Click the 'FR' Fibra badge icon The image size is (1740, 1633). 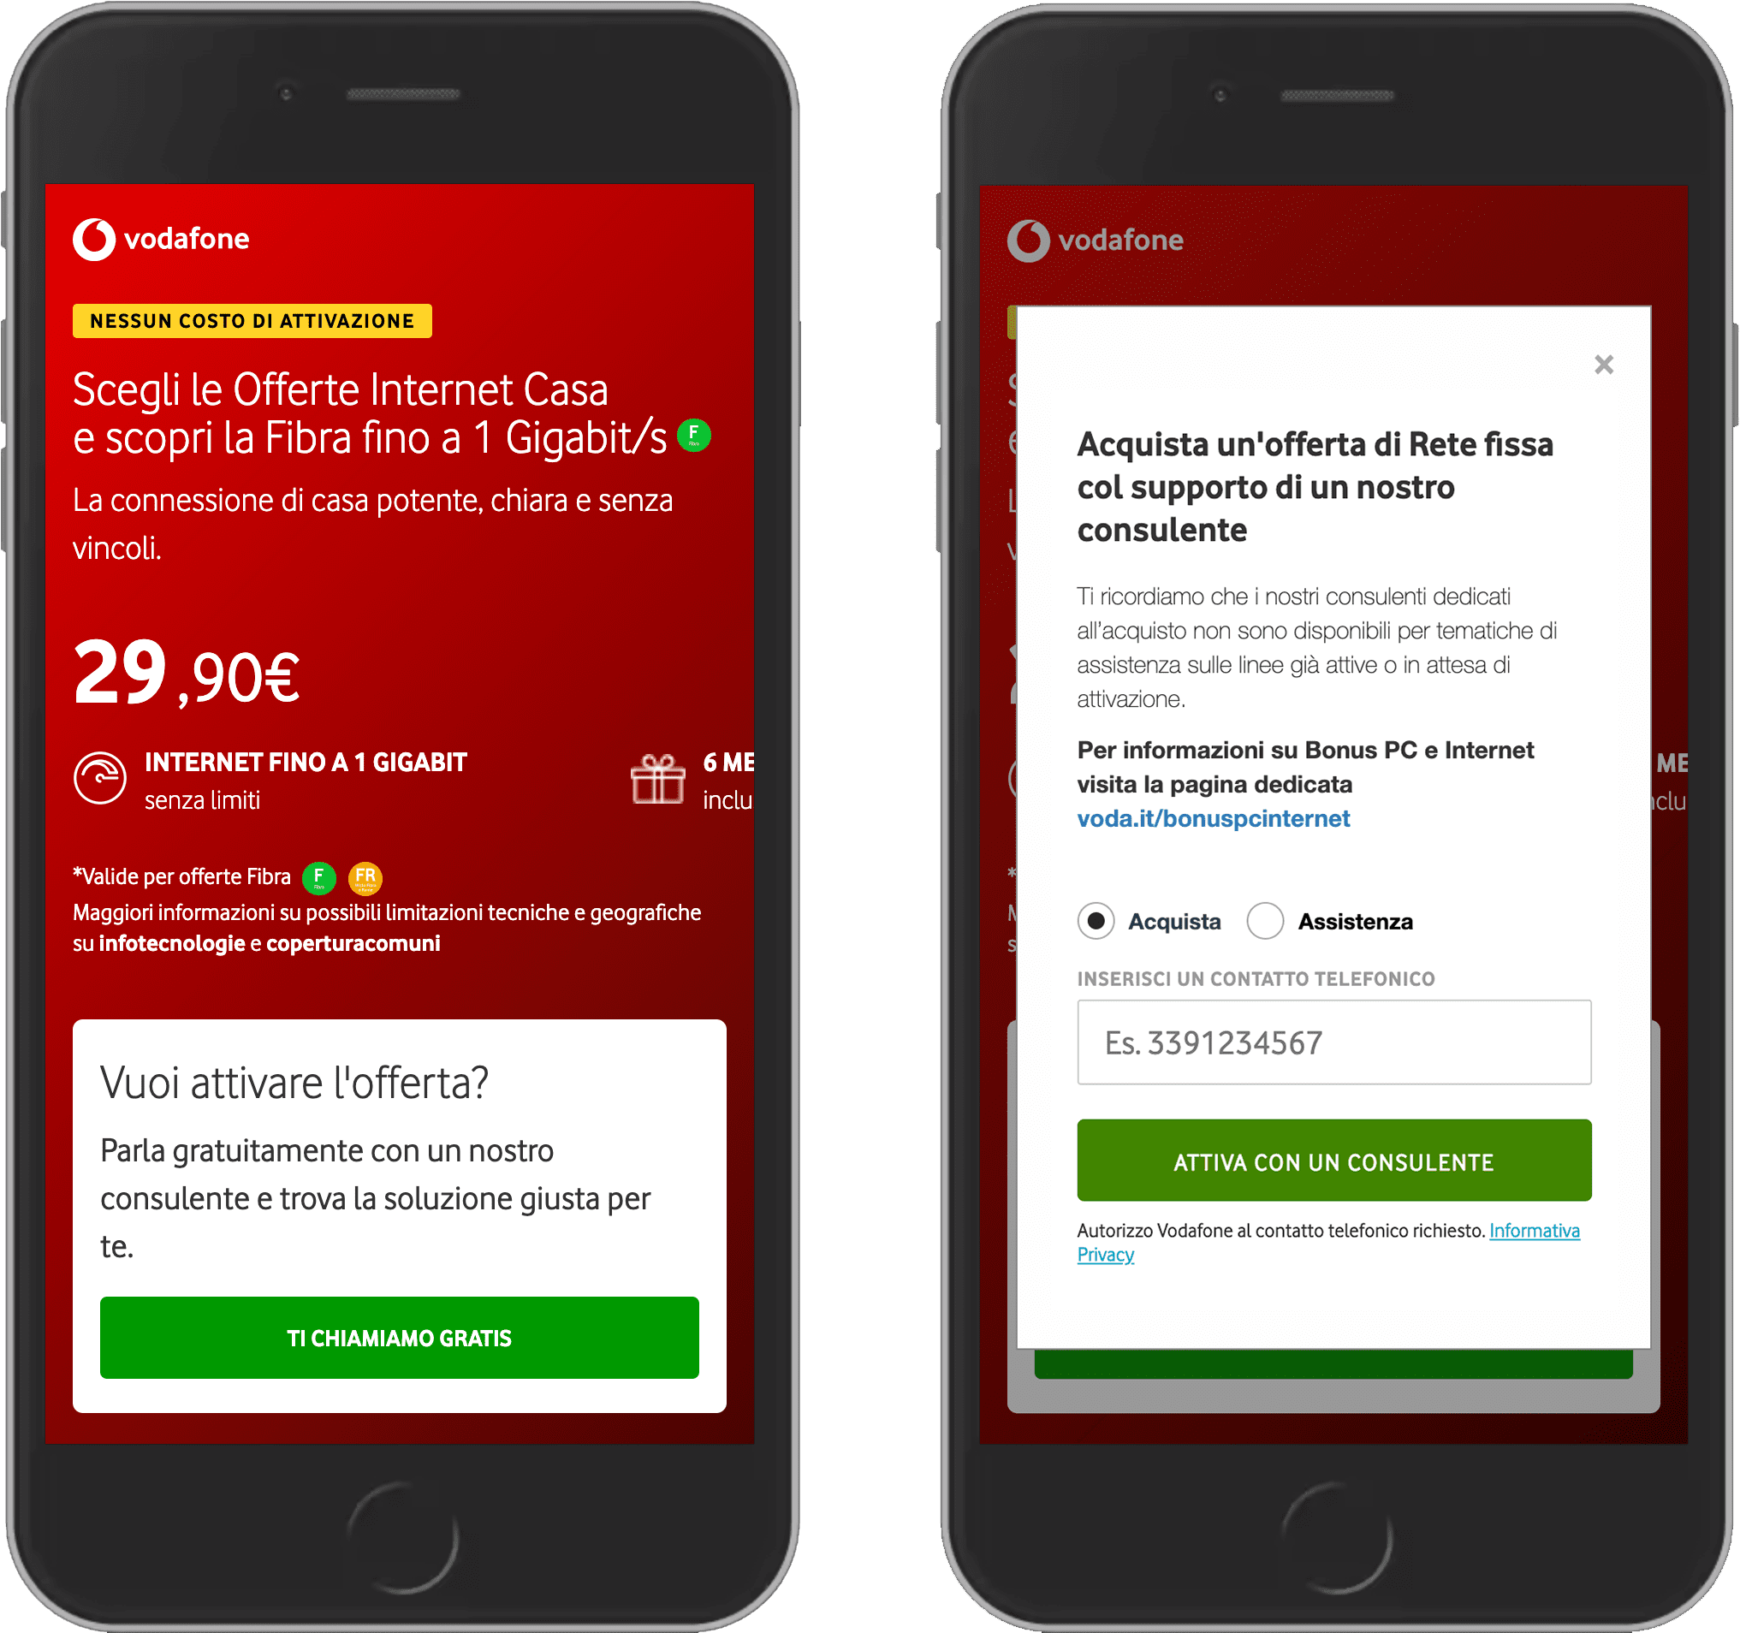tap(396, 876)
